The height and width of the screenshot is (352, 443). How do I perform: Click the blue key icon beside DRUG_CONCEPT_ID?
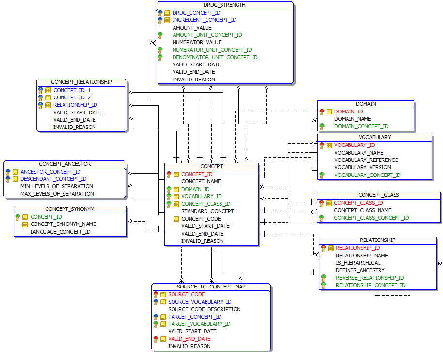(160, 13)
